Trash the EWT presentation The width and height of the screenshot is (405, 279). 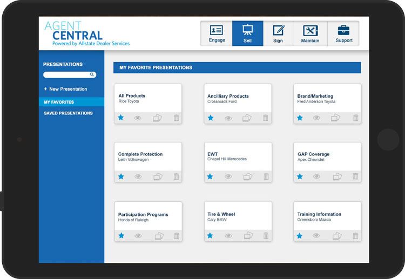[266, 176]
